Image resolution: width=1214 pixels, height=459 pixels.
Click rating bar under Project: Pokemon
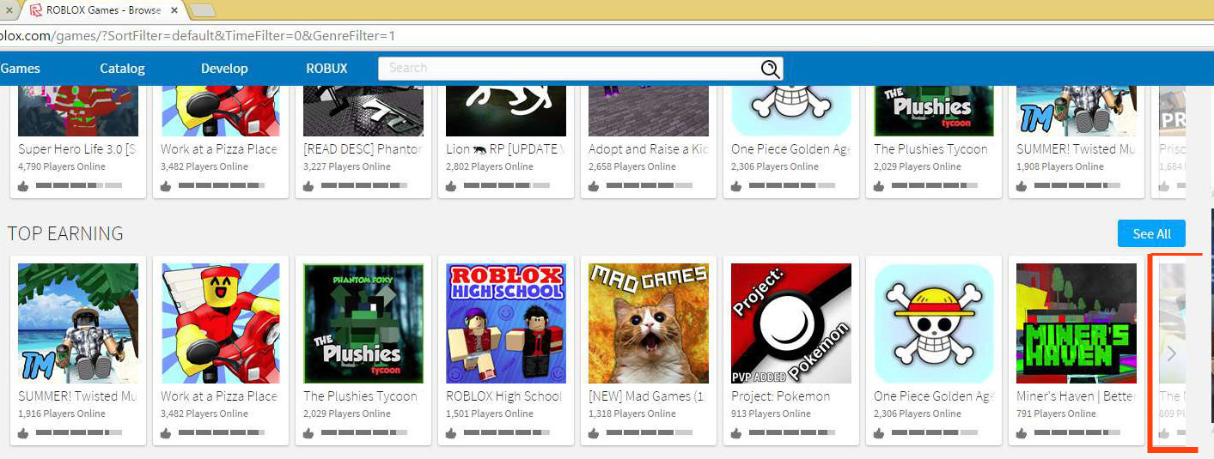click(792, 433)
